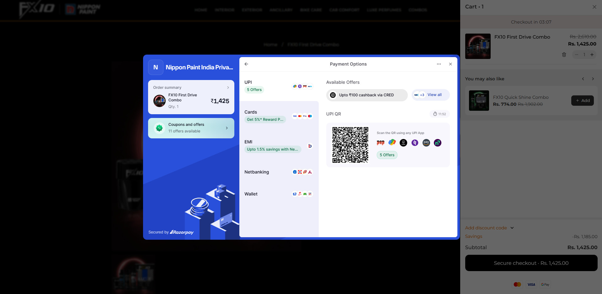Click the 11 offers available text

184,131
